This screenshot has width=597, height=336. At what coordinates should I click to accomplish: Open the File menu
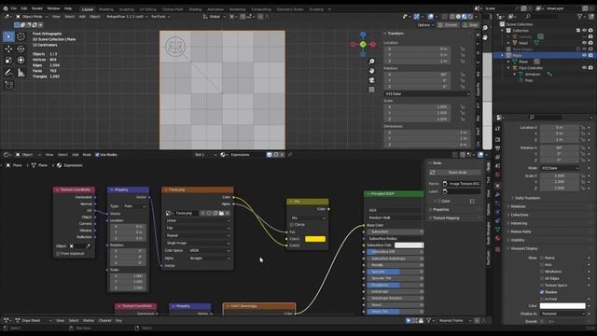tap(14, 8)
